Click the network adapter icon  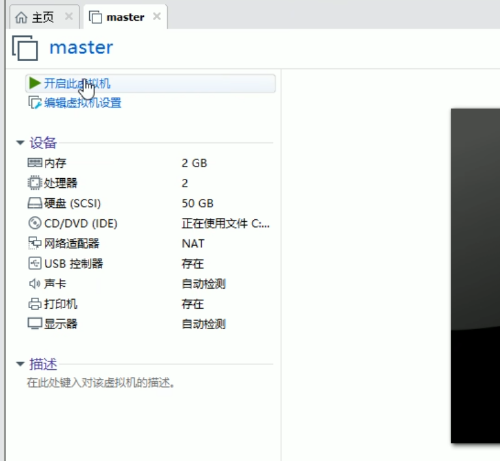coord(35,243)
